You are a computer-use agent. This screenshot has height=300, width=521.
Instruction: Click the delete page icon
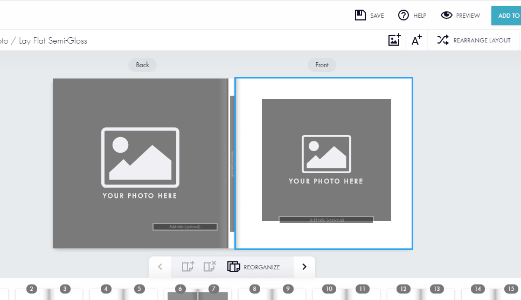210,267
